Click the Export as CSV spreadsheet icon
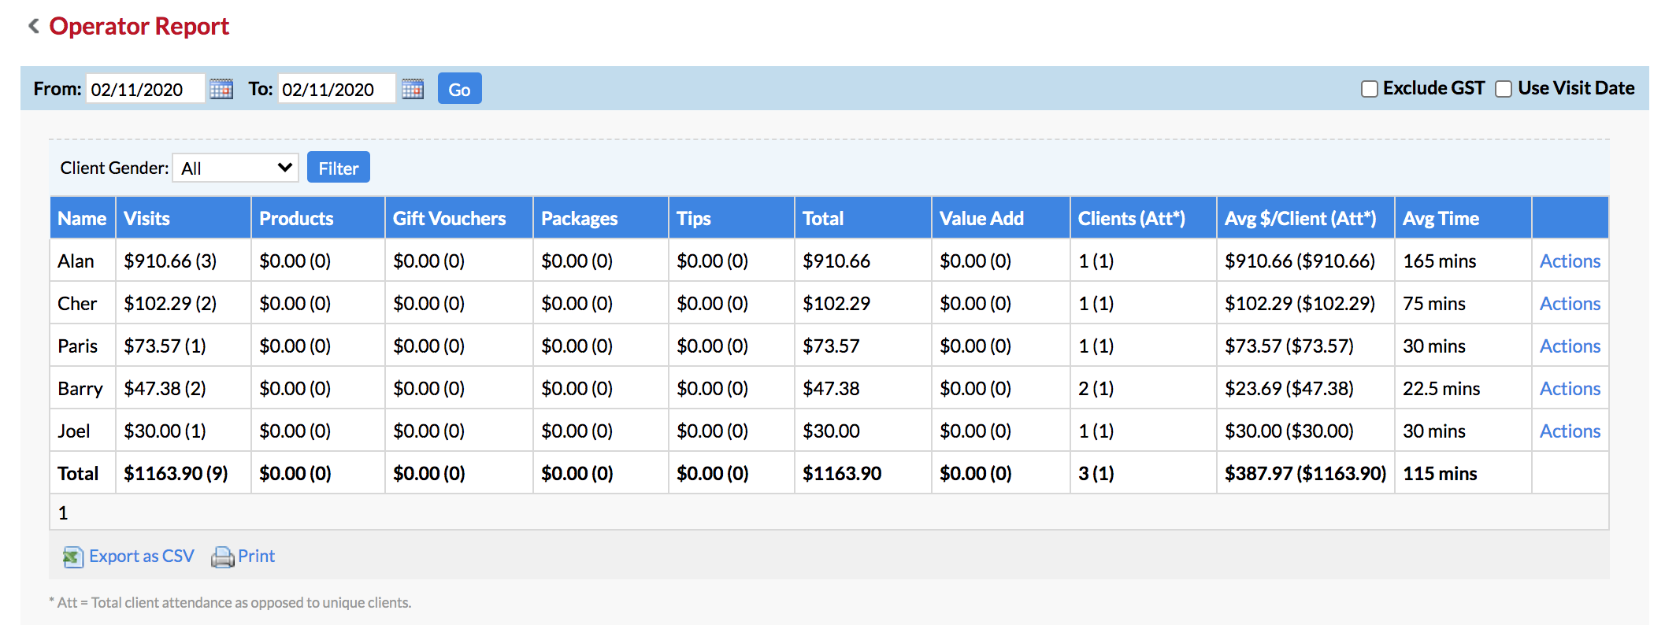Image resolution: width=1665 pixels, height=625 pixels. [x=72, y=557]
